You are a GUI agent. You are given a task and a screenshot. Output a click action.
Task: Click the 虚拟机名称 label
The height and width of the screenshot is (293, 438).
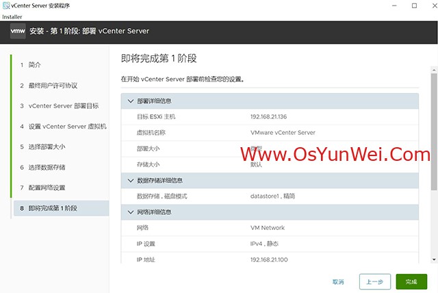tap(151, 132)
